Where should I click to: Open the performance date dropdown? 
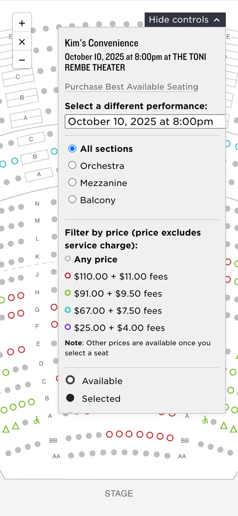point(145,122)
